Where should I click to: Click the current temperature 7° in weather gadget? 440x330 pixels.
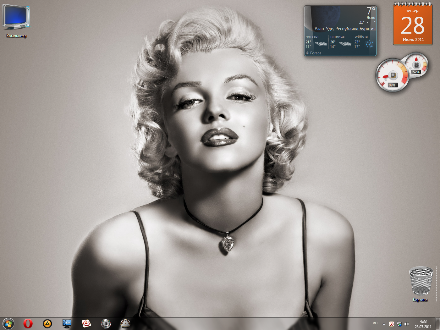coord(371,11)
